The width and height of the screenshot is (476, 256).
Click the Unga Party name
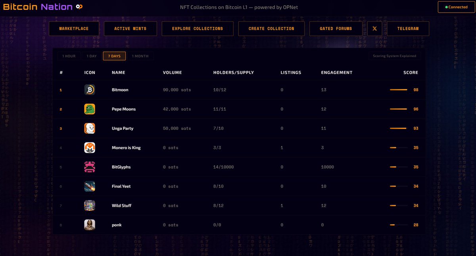123,128
